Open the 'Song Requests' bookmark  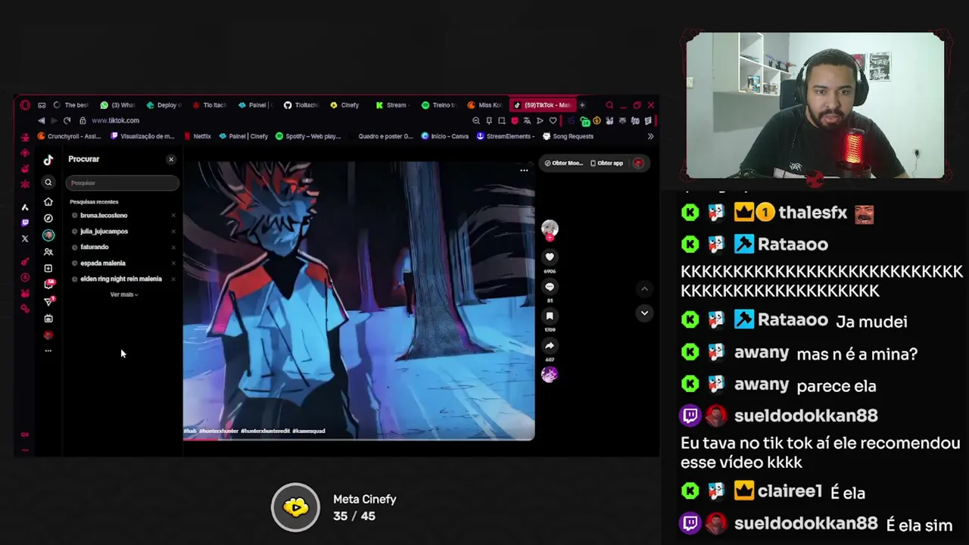(x=569, y=136)
